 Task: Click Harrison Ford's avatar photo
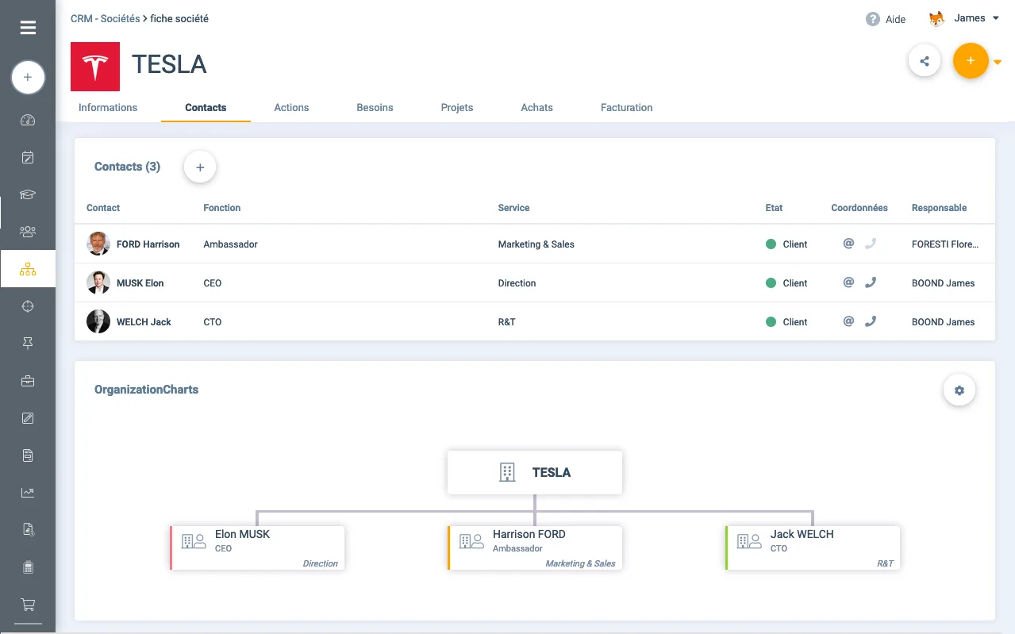tap(98, 244)
